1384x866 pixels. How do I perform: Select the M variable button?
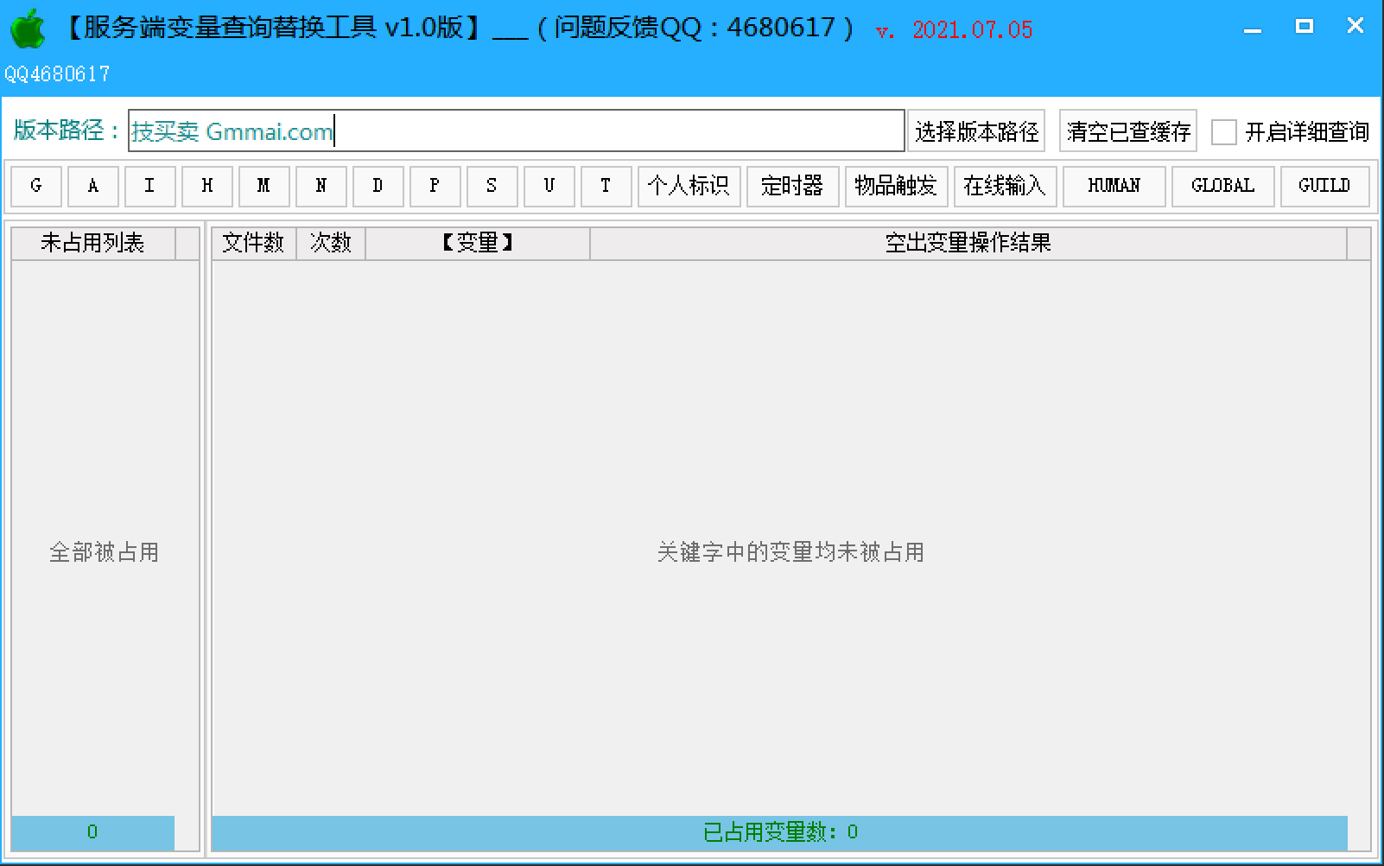[x=264, y=186]
